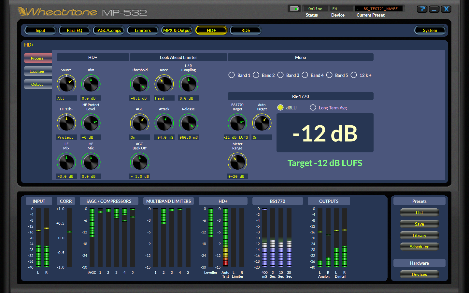Click the L/R Coupling knob
The height and width of the screenshot is (293, 469).
coord(189,84)
